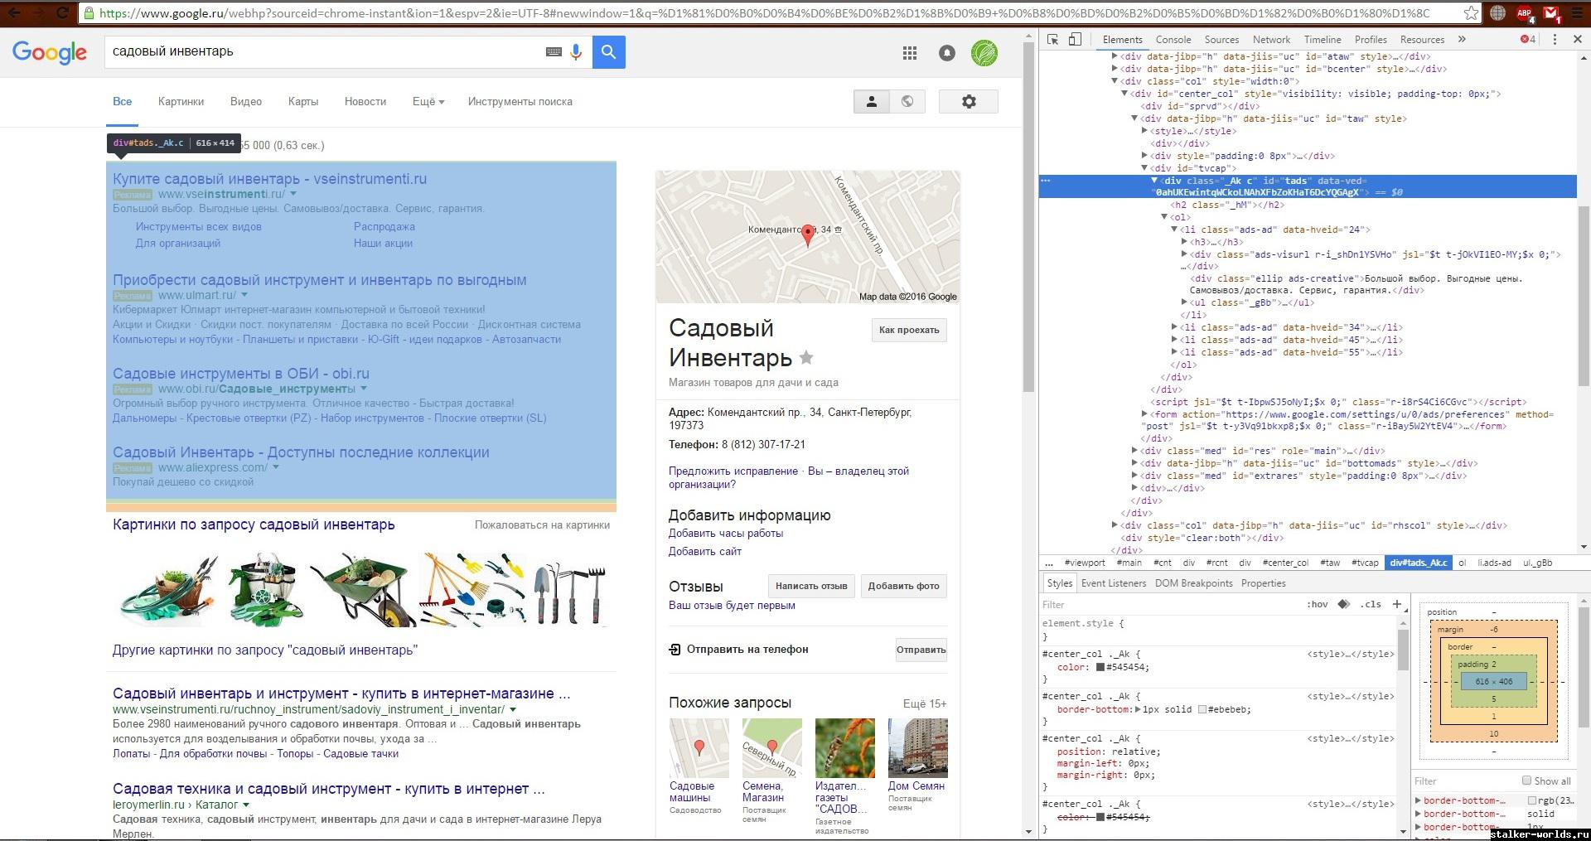Screen dimensions: 1591x841
Task: Toggle the :hov element state panel
Action: [x=1317, y=604]
